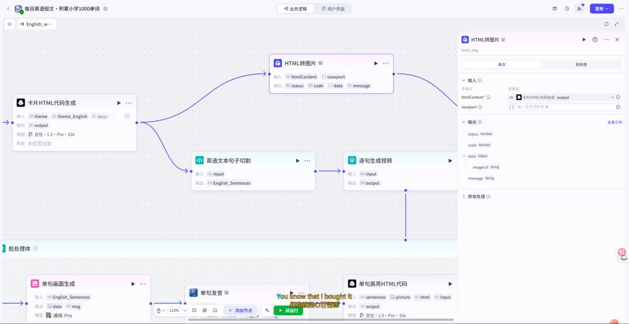Select the 业务逻辑 tab
The width and height of the screenshot is (629, 324).
coord(295,8)
